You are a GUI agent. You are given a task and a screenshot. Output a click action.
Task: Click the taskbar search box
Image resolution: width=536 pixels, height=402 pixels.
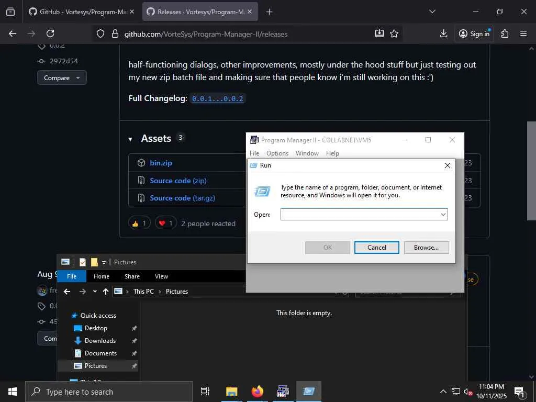pyautogui.click(x=109, y=392)
